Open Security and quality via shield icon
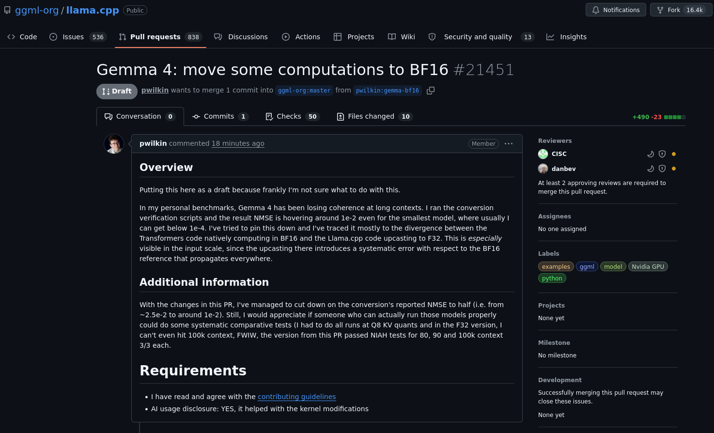 [432, 37]
